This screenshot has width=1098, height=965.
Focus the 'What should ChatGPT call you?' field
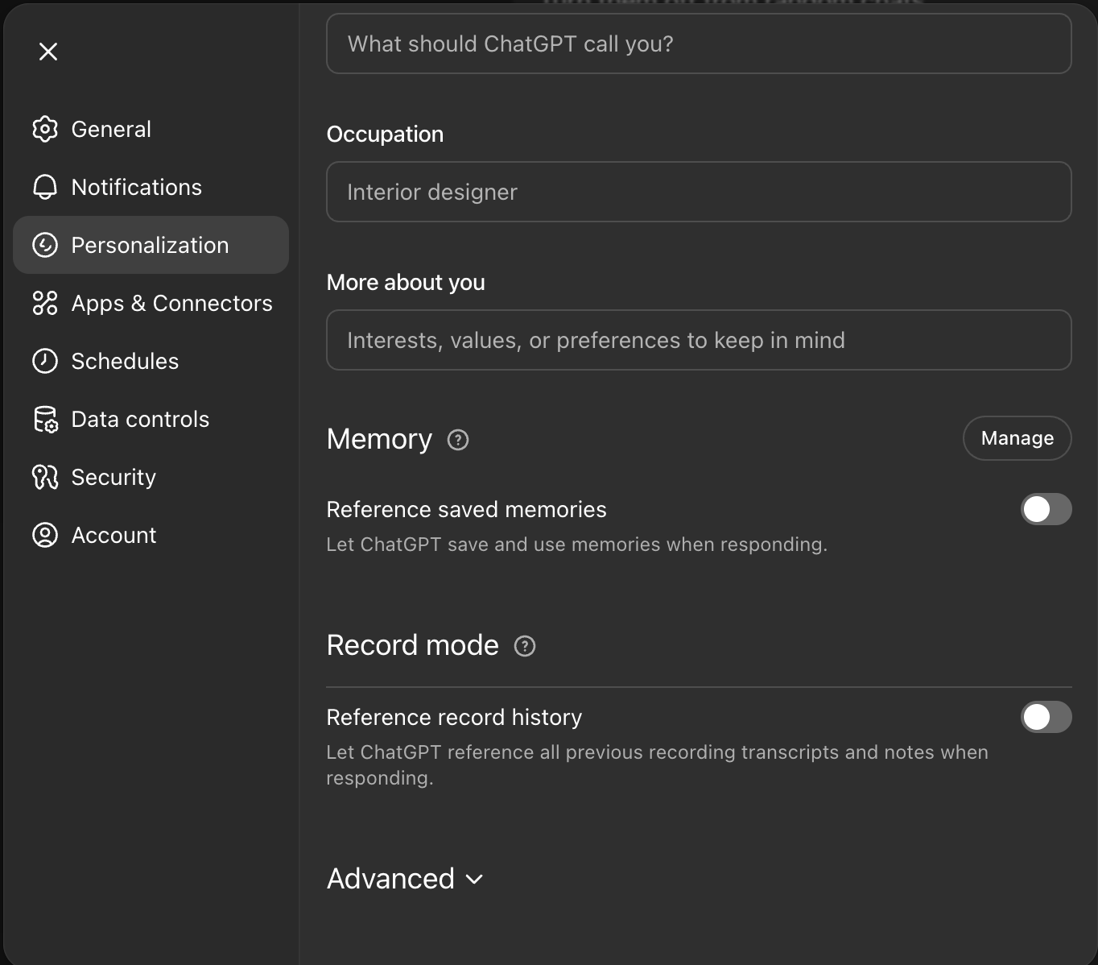699,43
